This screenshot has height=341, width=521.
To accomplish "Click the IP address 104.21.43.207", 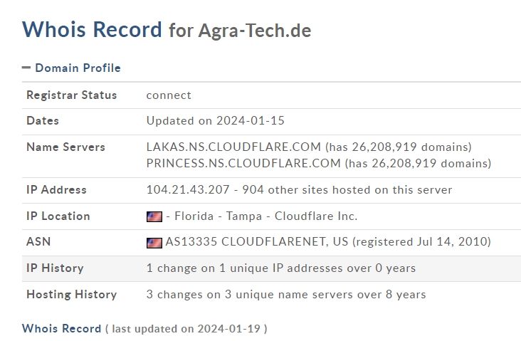I will [x=188, y=190].
